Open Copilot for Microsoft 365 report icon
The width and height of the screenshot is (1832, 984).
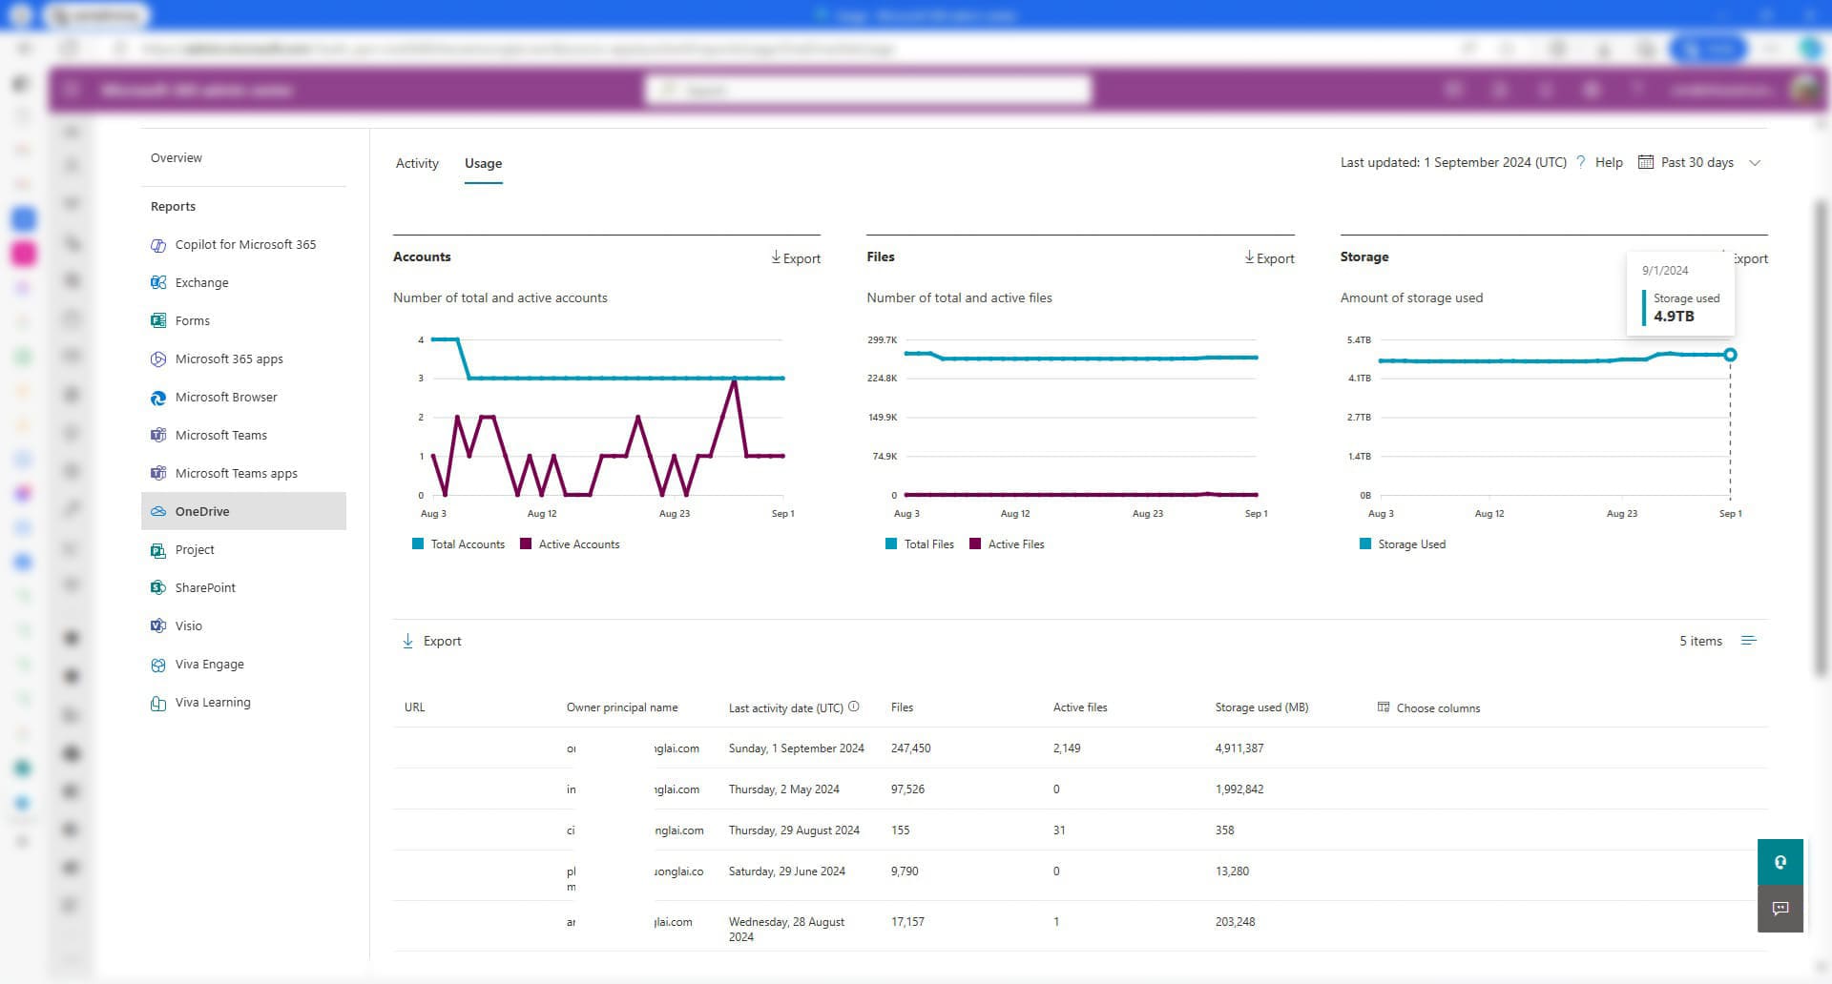(158, 245)
